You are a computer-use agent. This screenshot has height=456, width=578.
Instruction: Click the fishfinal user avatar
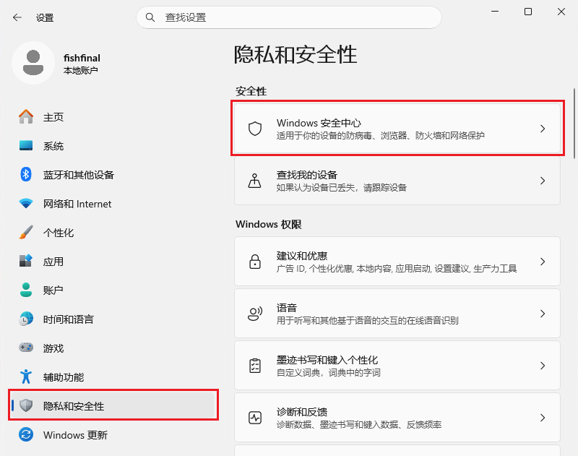(x=33, y=63)
